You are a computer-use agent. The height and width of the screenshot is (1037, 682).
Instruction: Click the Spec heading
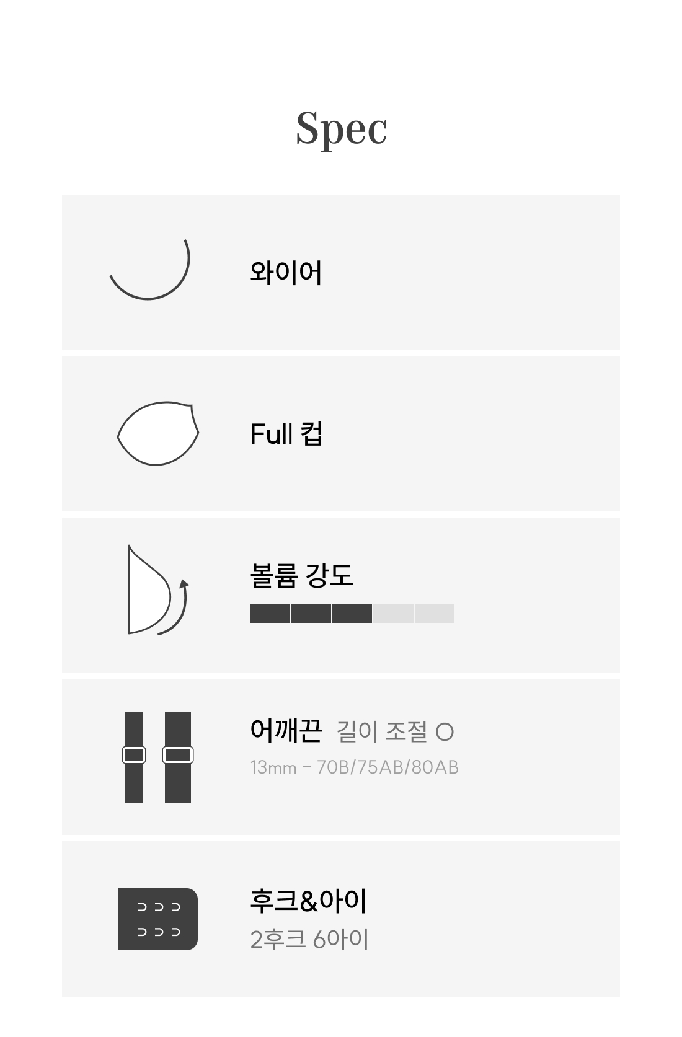(x=341, y=128)
